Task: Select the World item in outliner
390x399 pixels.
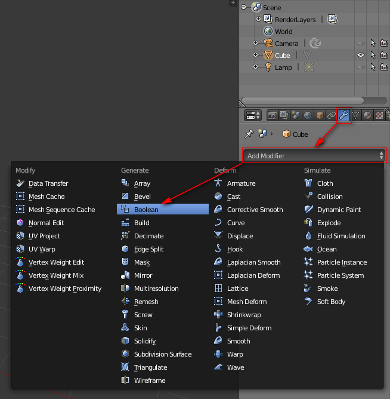Action: (x=283, y=32)
